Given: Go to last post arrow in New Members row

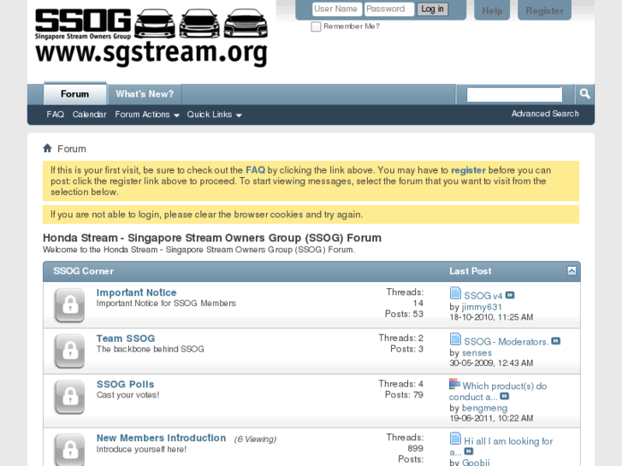Looking at the screenshot, I should [x=469, y=451].
